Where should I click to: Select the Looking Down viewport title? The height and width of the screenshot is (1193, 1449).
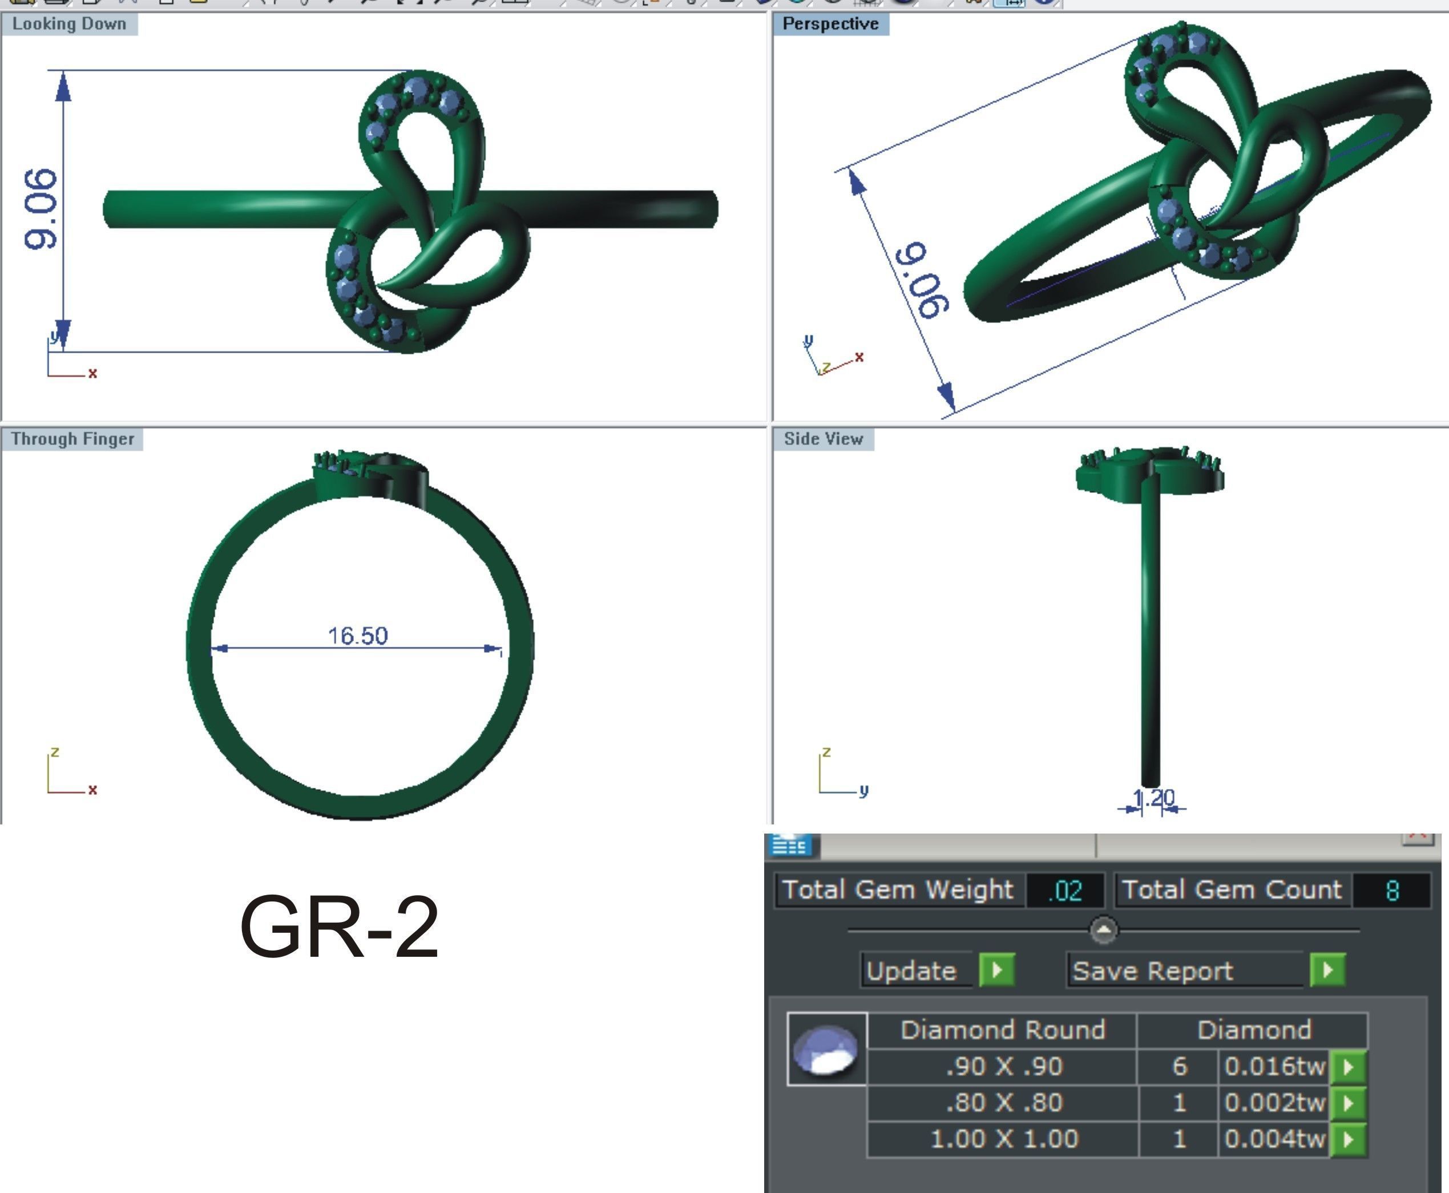[68, 24]
